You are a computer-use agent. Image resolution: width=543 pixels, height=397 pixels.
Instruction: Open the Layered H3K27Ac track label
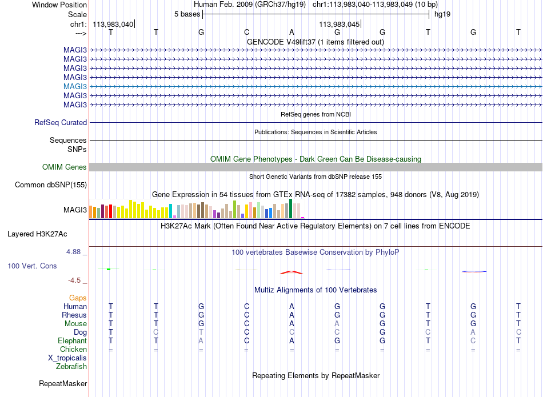point(37,234)
